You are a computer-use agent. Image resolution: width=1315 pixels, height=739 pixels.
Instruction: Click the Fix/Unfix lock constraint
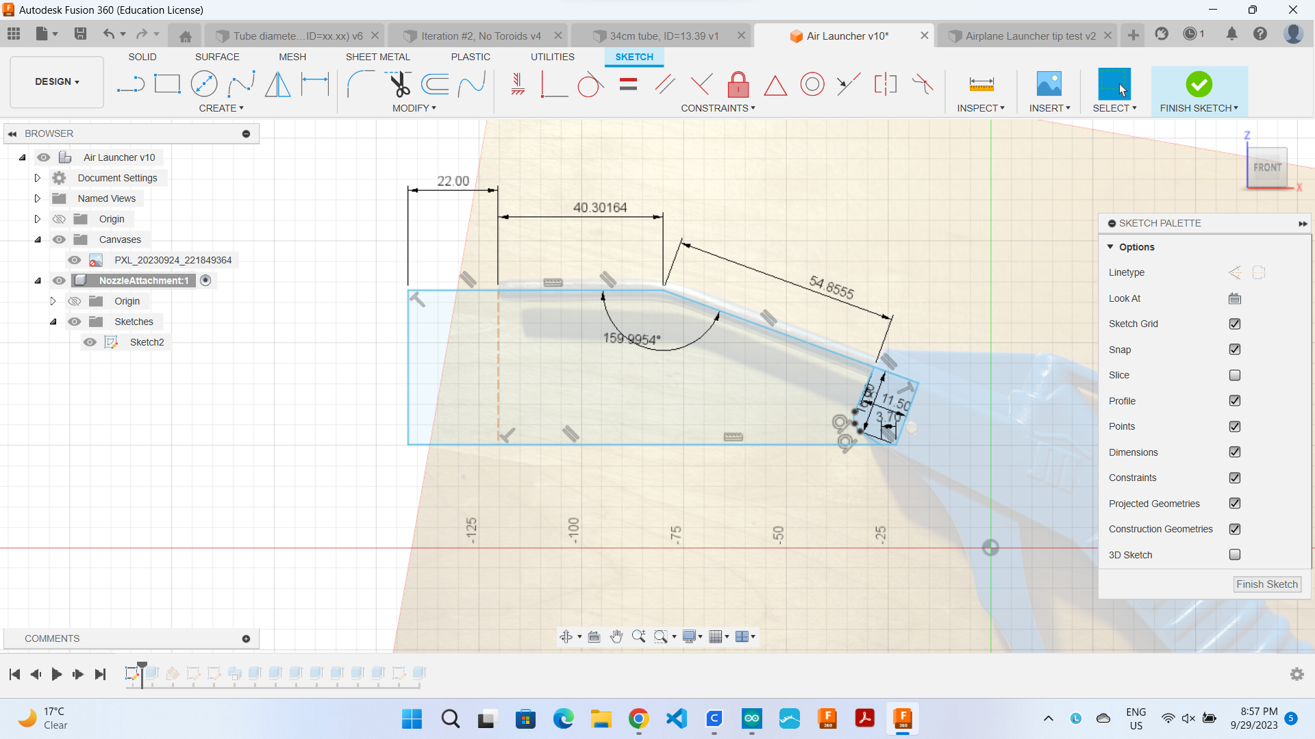(738, 85)
